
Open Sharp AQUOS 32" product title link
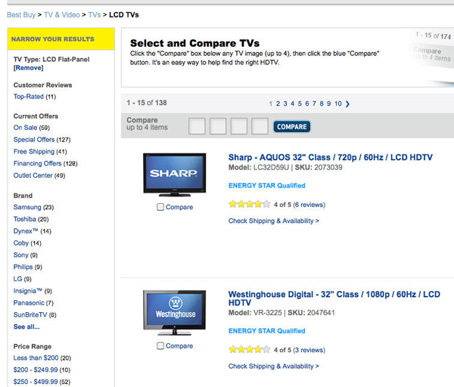pos(330,157)
